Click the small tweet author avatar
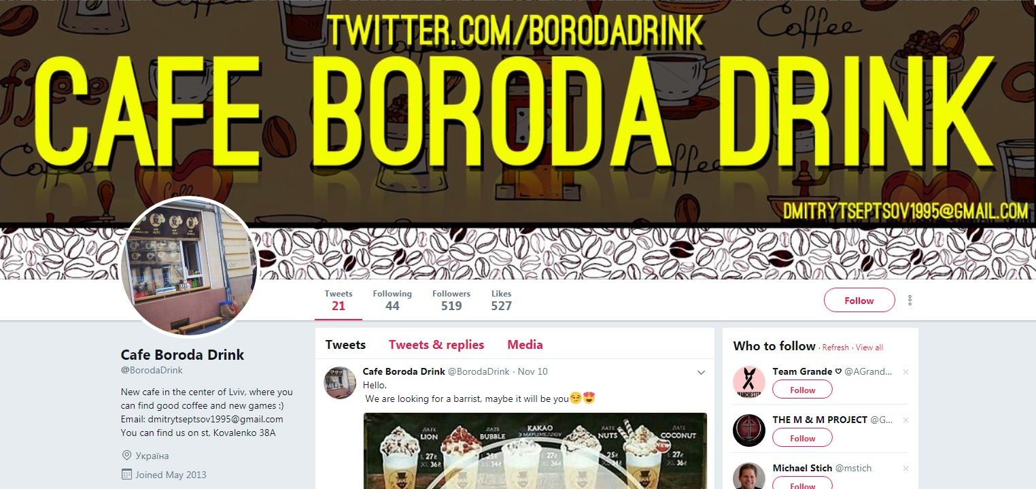Image resolution: width=1036 pixels, height=489 pixels. pos(340,383)
